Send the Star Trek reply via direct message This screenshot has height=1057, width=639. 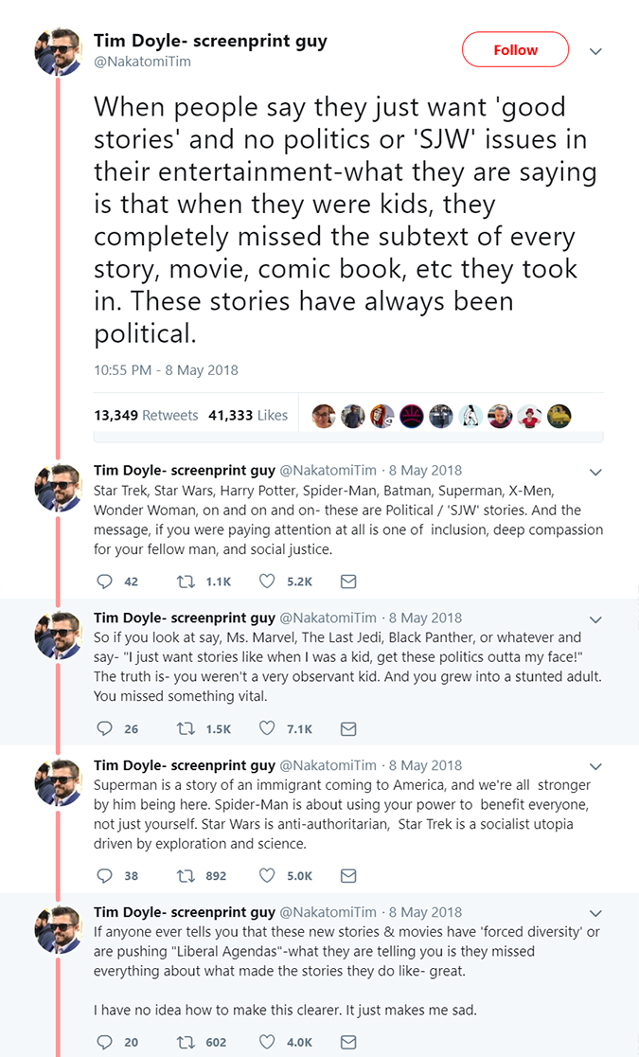pos(348,582)
